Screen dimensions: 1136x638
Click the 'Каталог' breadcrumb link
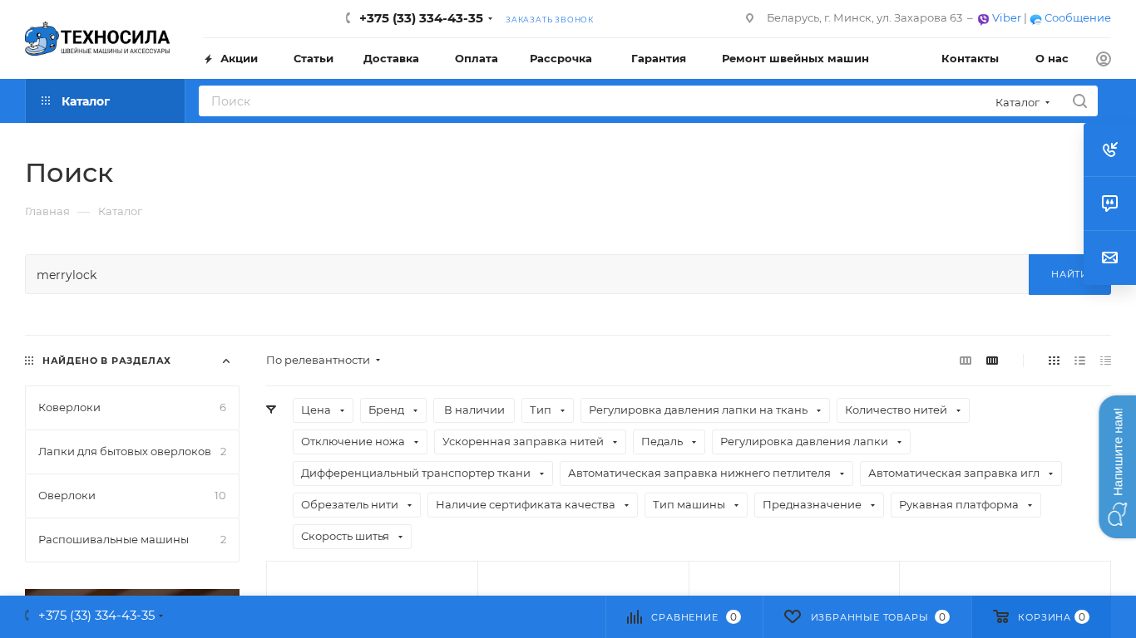tap(121, 212)
